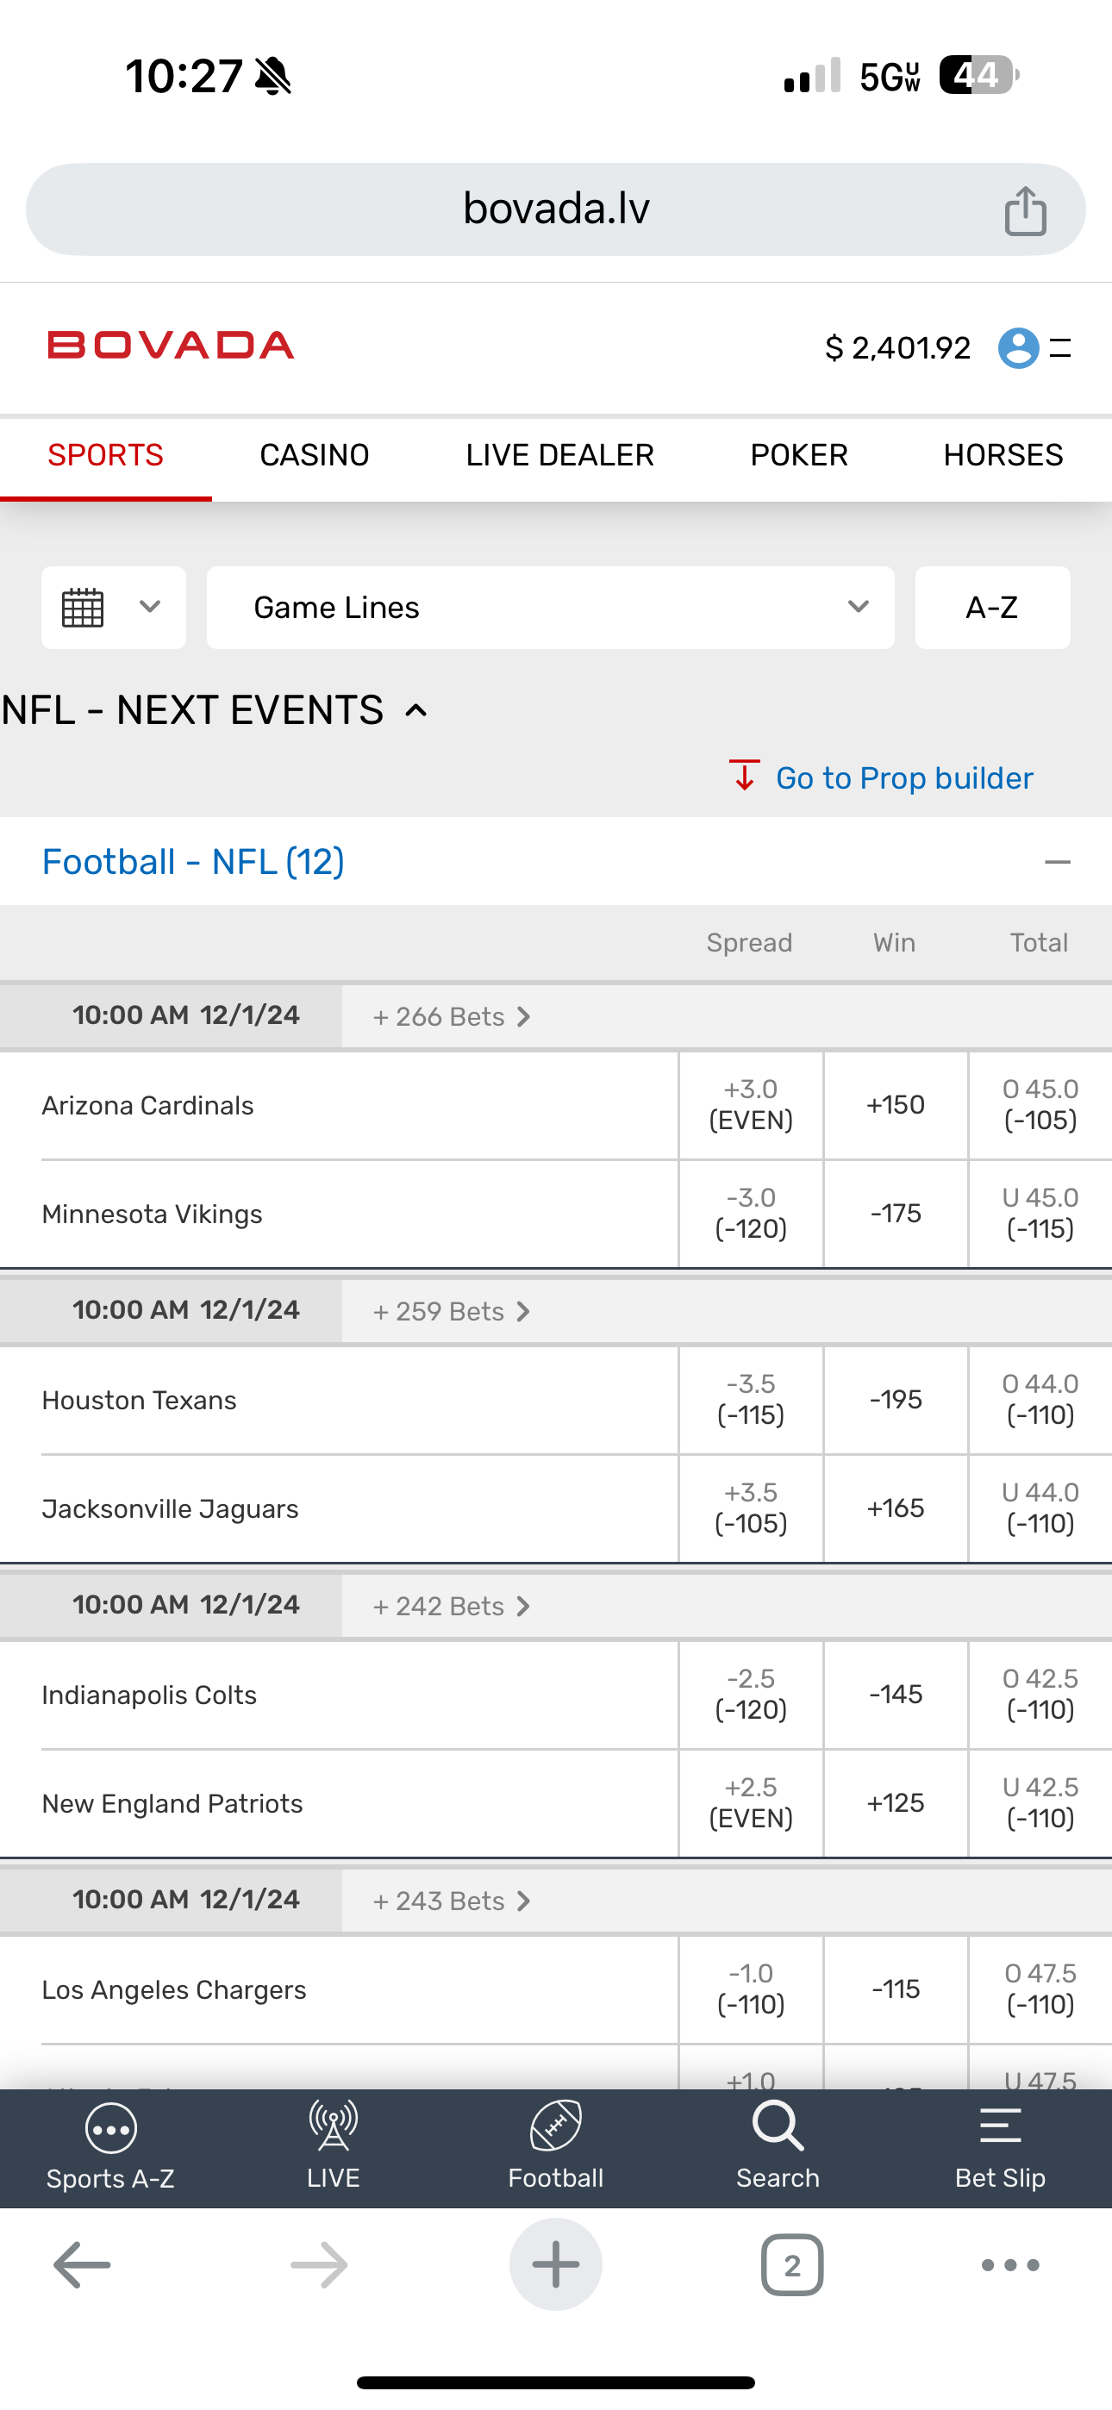
Task: Expand the Game Lines dropdown
Action: point(550,609)
